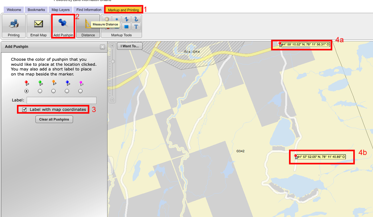This screenshot has height=217, width=373.
Task: Open the Find Information tab
Action: point(89,10)
